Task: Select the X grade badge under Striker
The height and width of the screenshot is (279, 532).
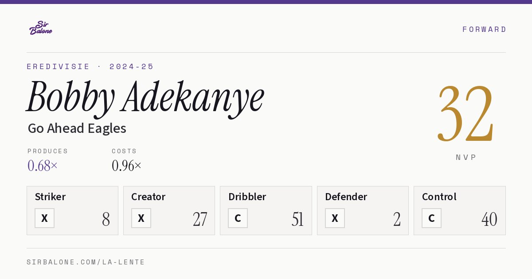Action: point(44,218)
